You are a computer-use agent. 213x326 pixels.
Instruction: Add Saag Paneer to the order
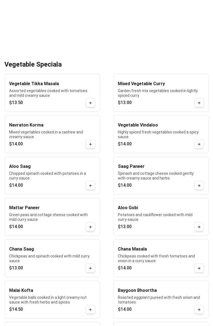tap(199, 186)
